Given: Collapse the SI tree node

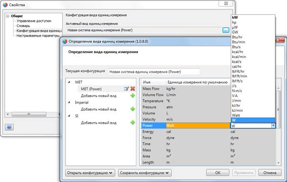Looking at the screenshot, I should (69, 116).
